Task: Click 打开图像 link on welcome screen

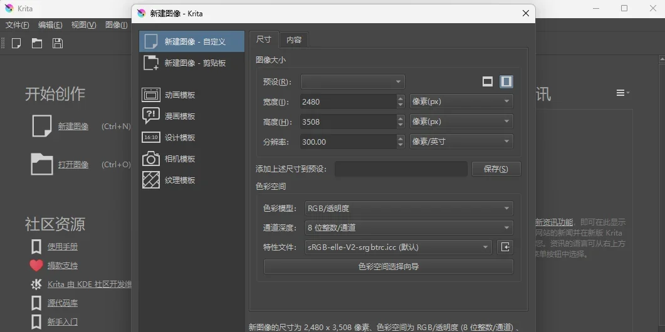Action: point(73,165)
